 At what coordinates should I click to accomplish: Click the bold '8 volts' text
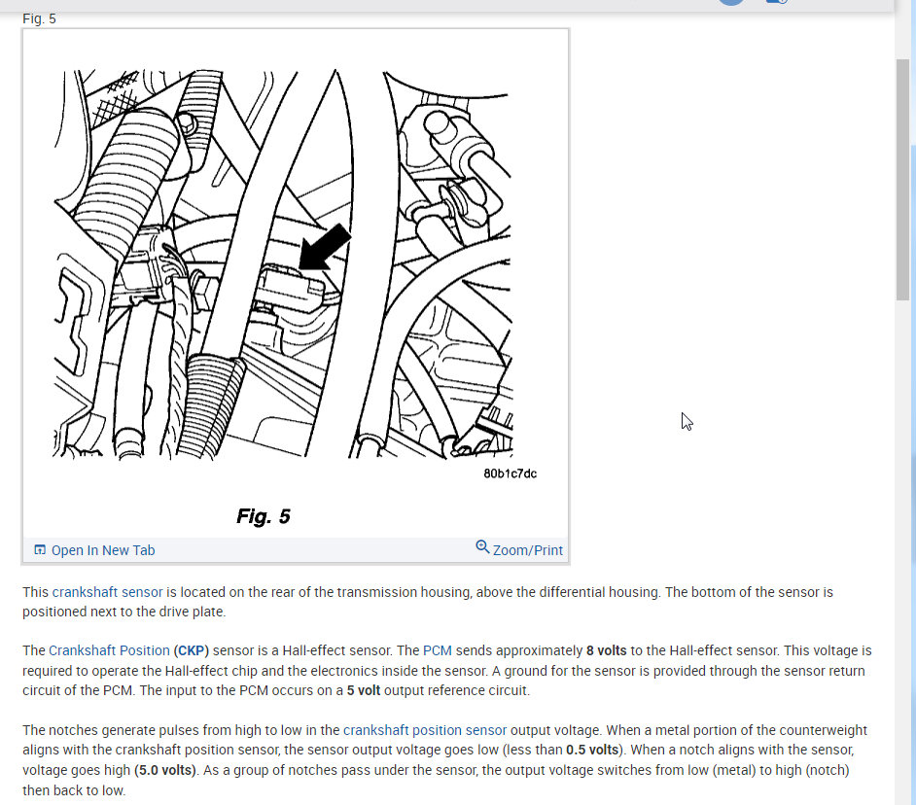[x=607, y=650]
